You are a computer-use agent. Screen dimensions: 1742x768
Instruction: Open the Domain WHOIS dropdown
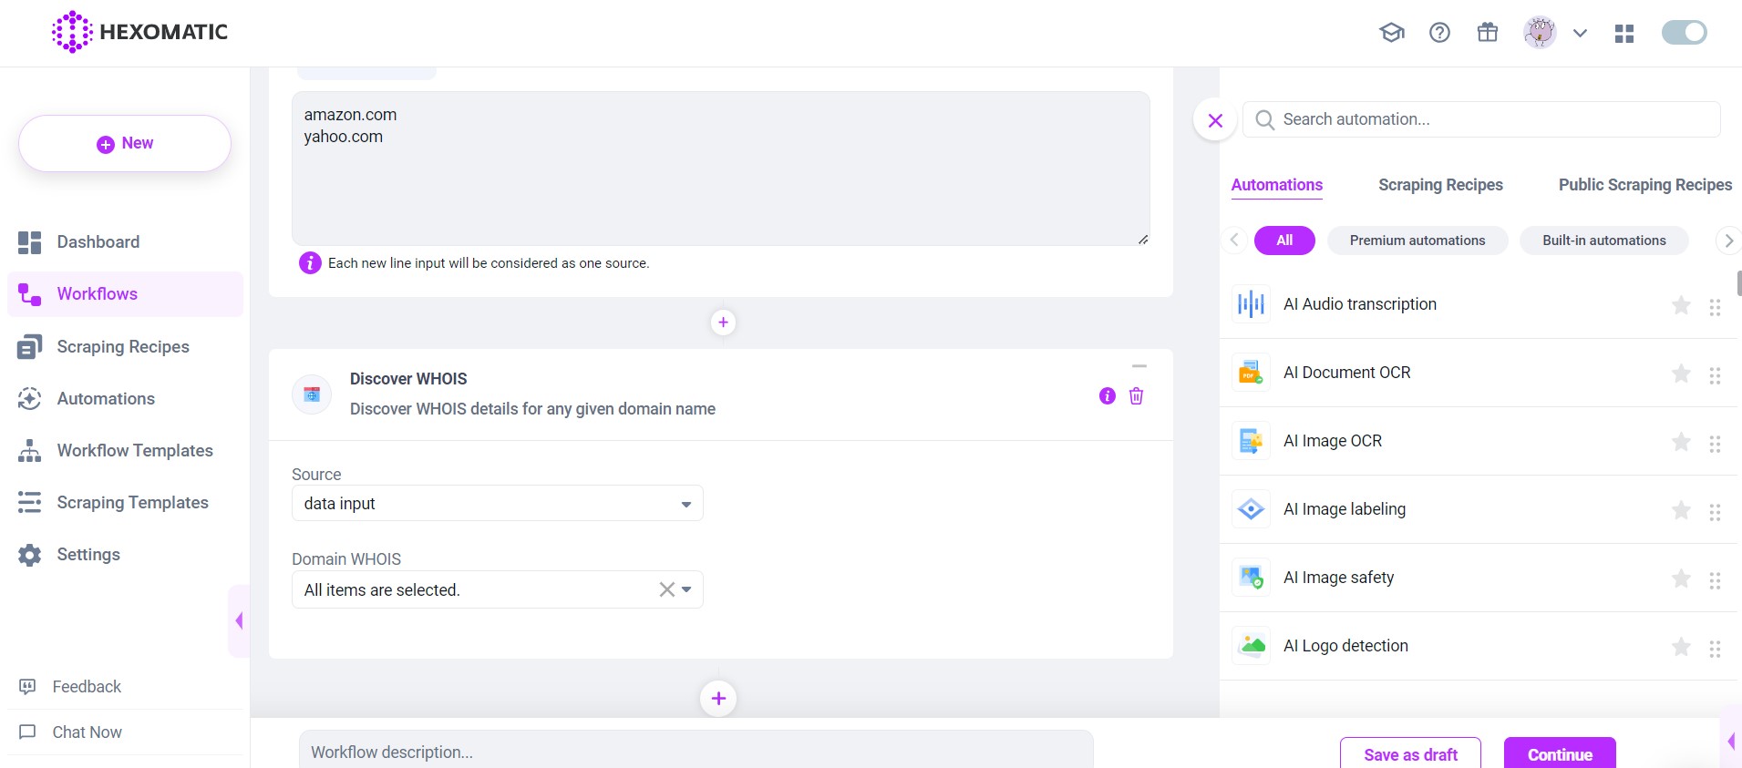685,589
